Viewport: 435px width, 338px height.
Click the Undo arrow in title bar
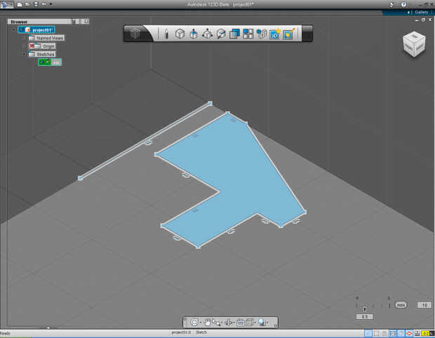(44, 4)
